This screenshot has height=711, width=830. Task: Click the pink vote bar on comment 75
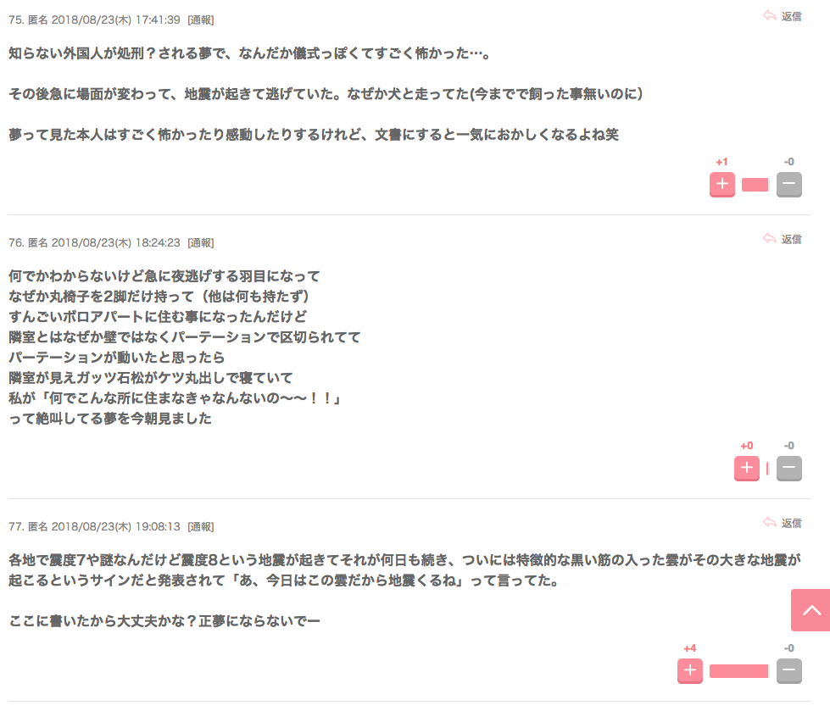[x=755, y=185]
